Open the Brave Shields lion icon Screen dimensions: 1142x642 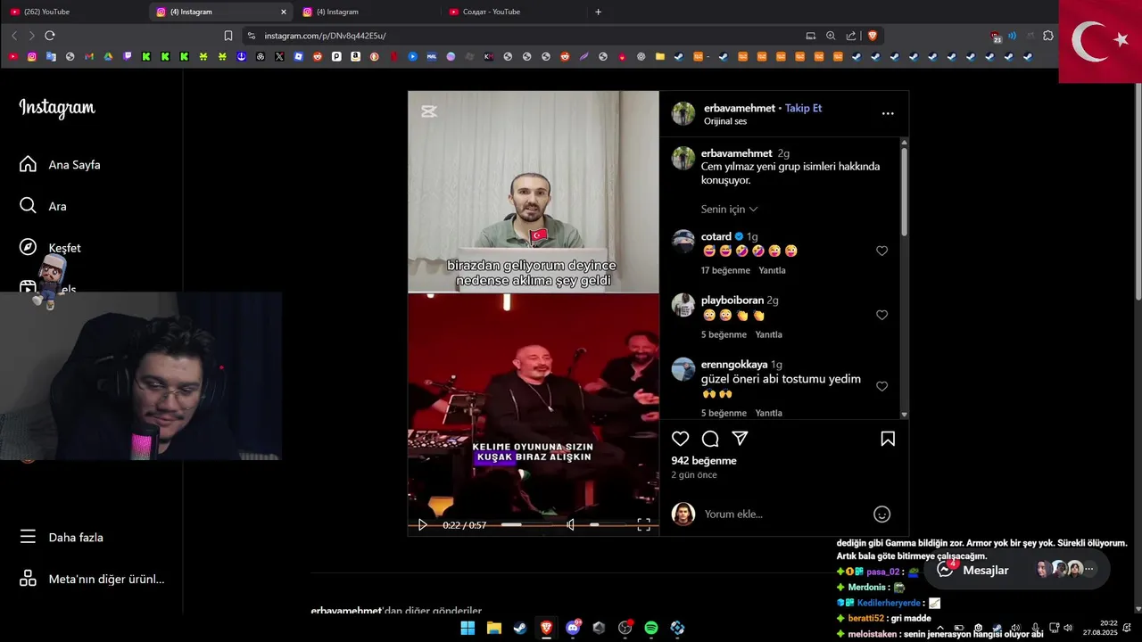tap(873, 36)
